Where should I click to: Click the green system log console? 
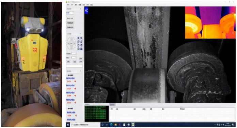[x=97, y=113]
